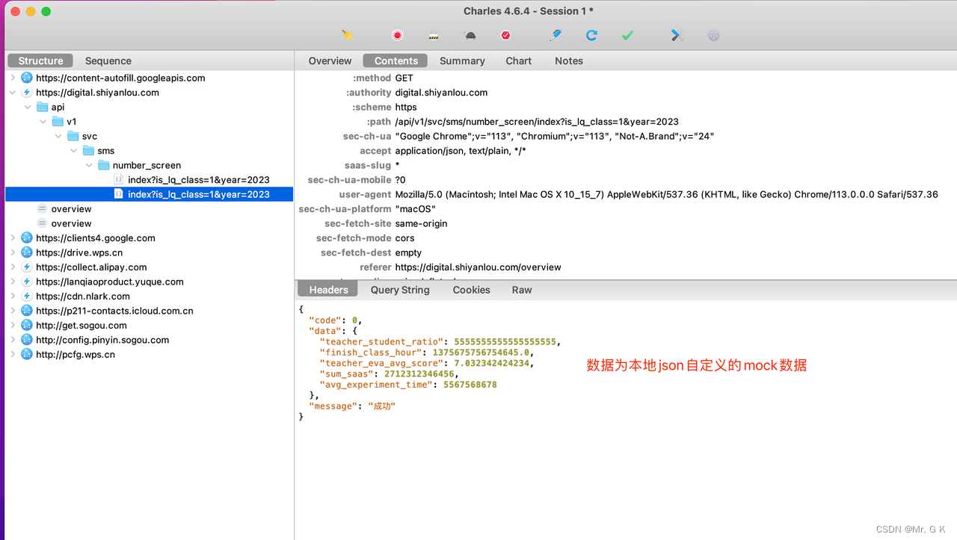Expand config.pinyin.sogou.com host
This screenshot has width=957, height=540.
(13, 340)
